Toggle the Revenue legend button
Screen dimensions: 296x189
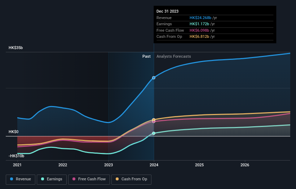tap(21, 179)
